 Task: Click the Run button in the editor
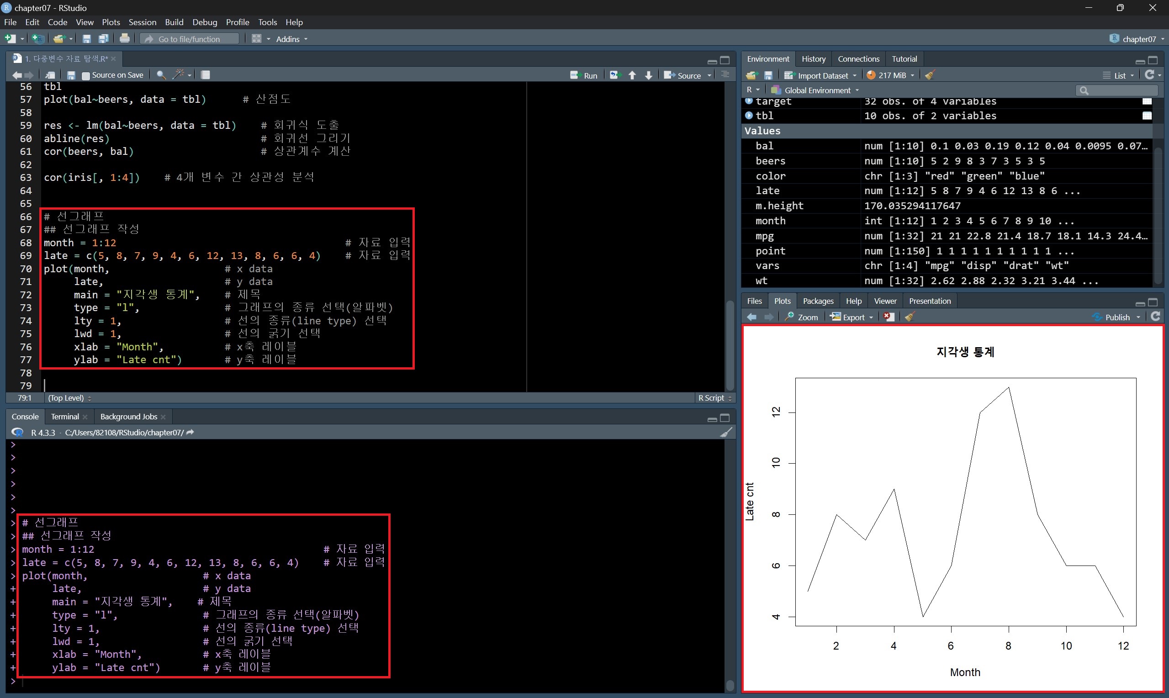tap(583, 75)
